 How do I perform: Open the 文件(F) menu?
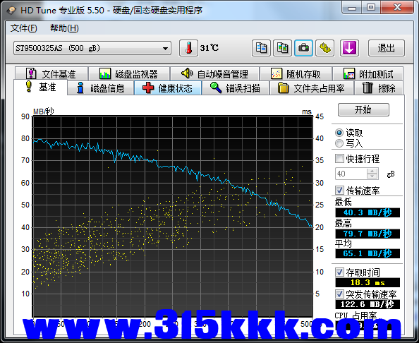click(23, 28)
